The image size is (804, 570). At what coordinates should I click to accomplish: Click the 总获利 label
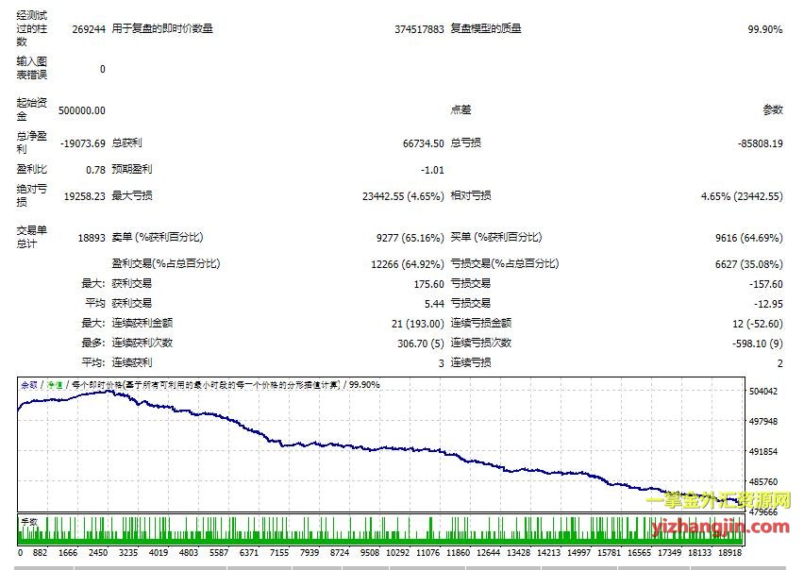126,143
